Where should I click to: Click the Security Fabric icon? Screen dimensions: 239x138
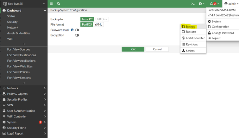pos(4,128)
